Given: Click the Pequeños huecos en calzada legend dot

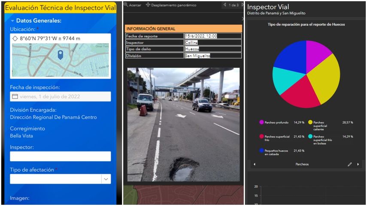Looking at the screenshot, I should click(261, 151).
